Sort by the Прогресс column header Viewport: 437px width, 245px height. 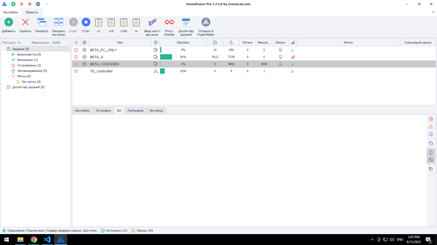click(183, 42)
